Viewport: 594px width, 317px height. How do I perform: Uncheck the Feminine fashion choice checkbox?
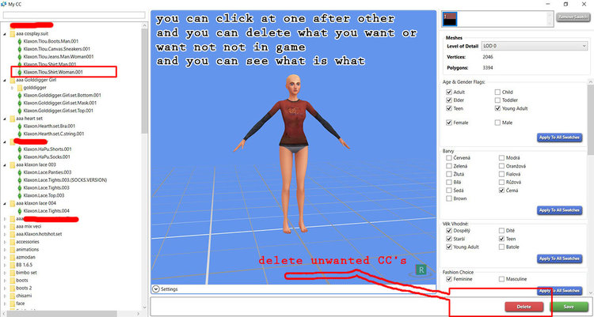449,279
